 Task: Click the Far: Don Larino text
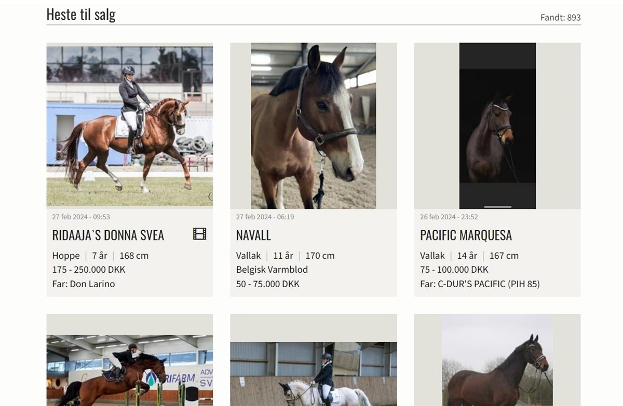coord(84,284)
